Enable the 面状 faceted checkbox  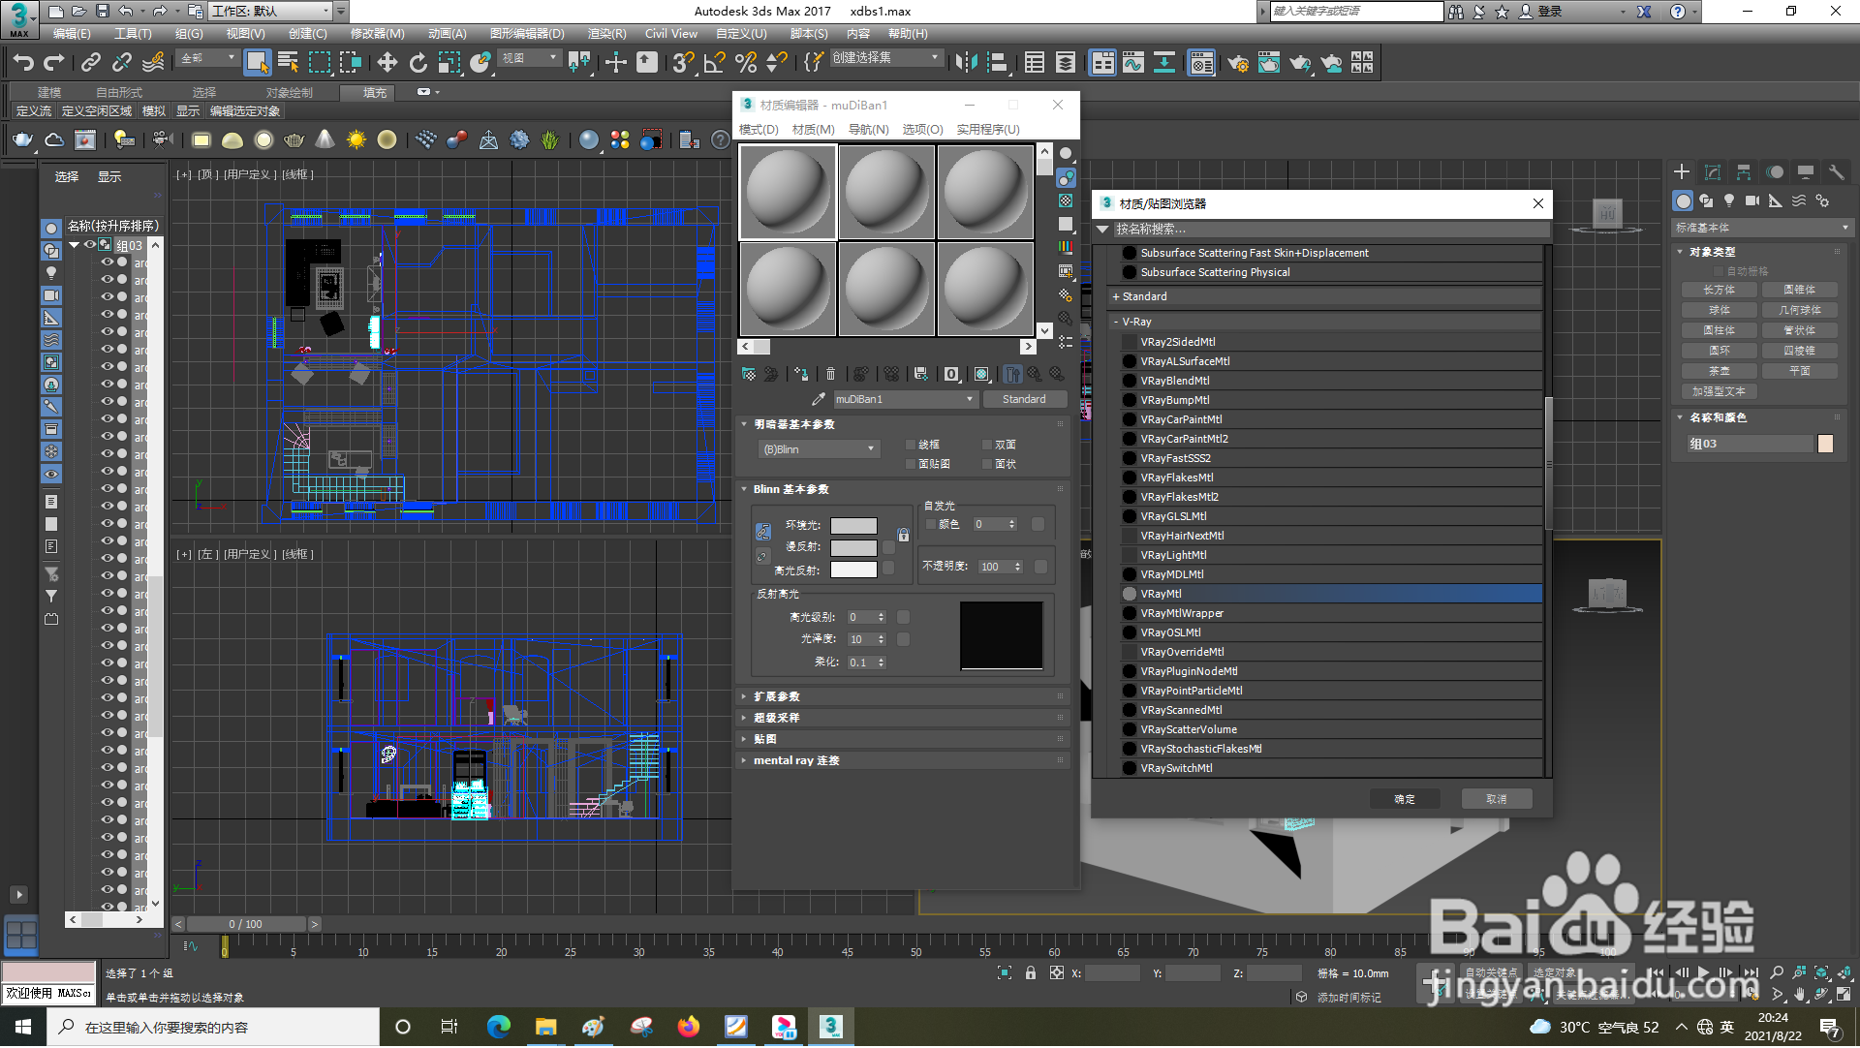pos(987,464)
